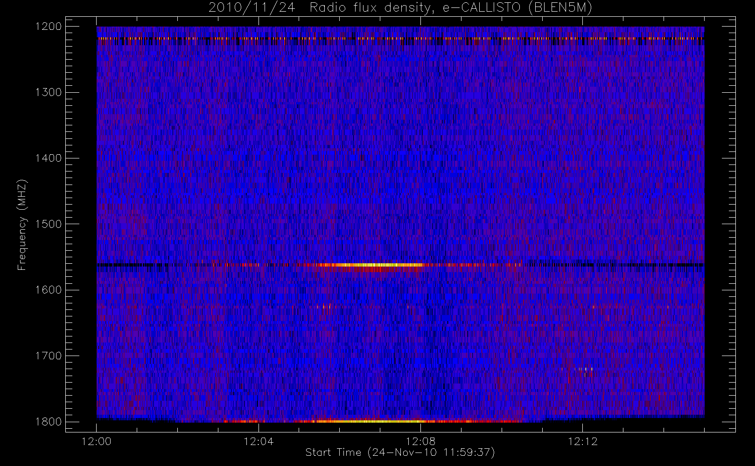Click the 1600 frequency tick label
The height and width of the screenshot is (466, 755).
point(49,290)
